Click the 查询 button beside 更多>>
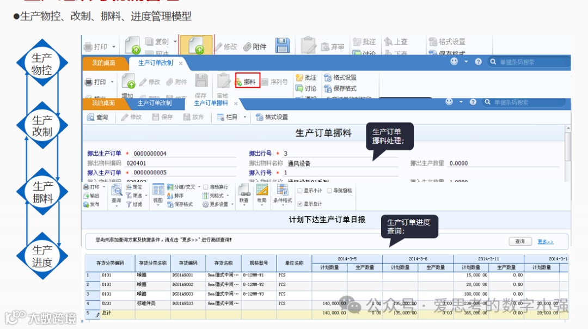588x329 pixels. (520, 241)
